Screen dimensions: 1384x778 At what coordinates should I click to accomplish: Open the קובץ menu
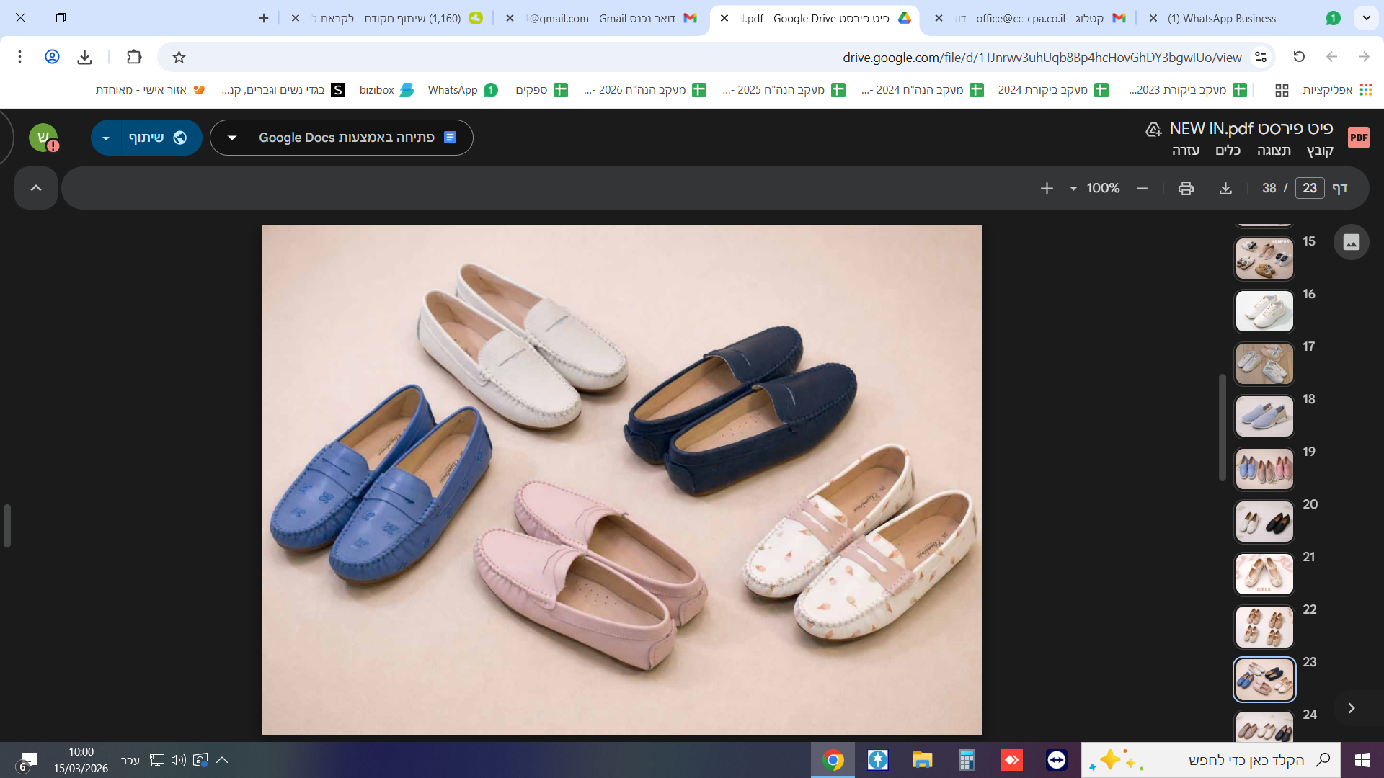[1320, 150]
